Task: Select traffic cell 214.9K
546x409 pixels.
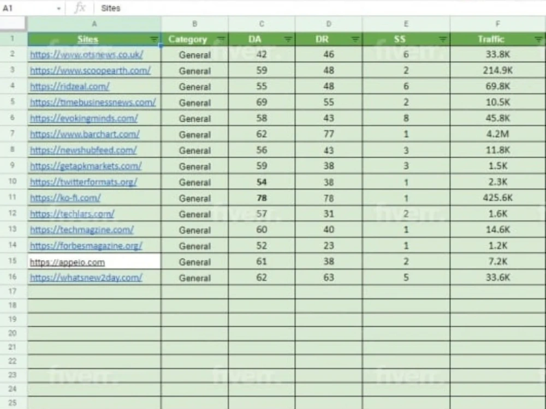Action: click(497, 70)
